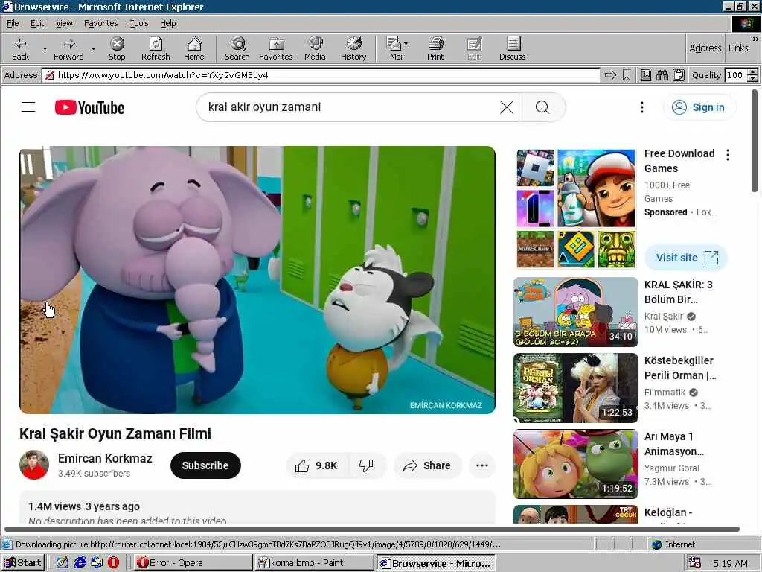
Task: Click the clipboard icon in address bar
Action: click(x=679, y=75)
